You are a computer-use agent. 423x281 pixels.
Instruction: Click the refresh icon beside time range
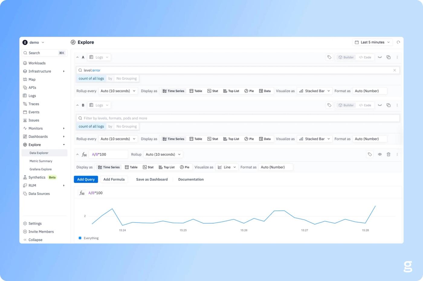pyautogui.click(x=398, y=42)
